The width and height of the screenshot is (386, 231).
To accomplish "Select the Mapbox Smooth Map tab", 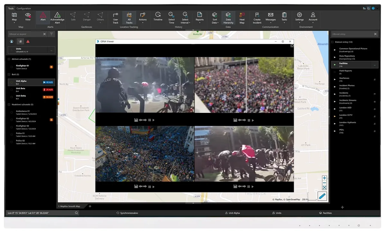I will (x=69, y=206).
